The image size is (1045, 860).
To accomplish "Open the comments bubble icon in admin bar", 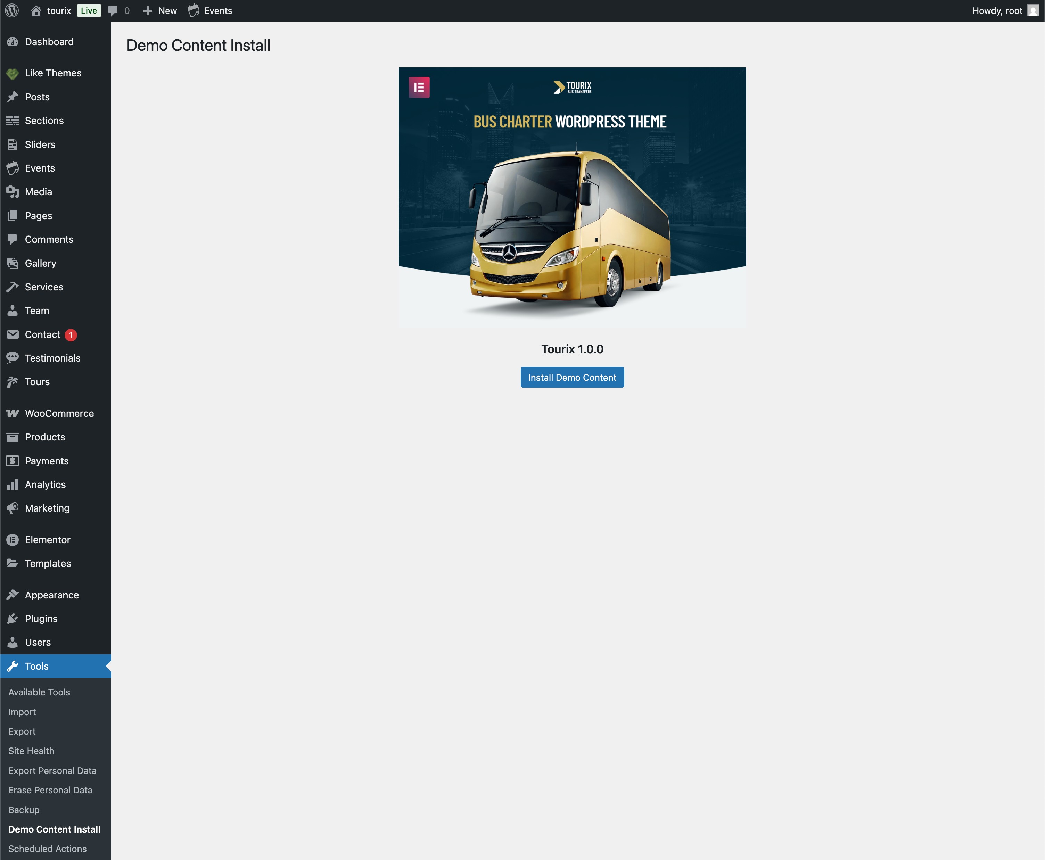I will [113, 10].
